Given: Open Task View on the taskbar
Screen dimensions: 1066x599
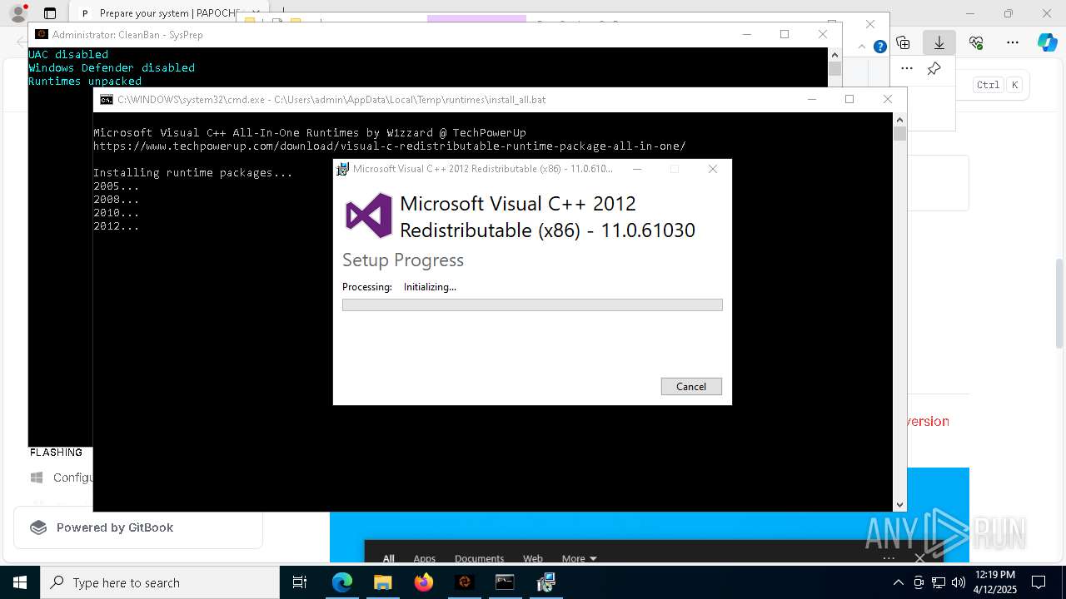Looking at the screenshot, I should click(x=300, y=582).
